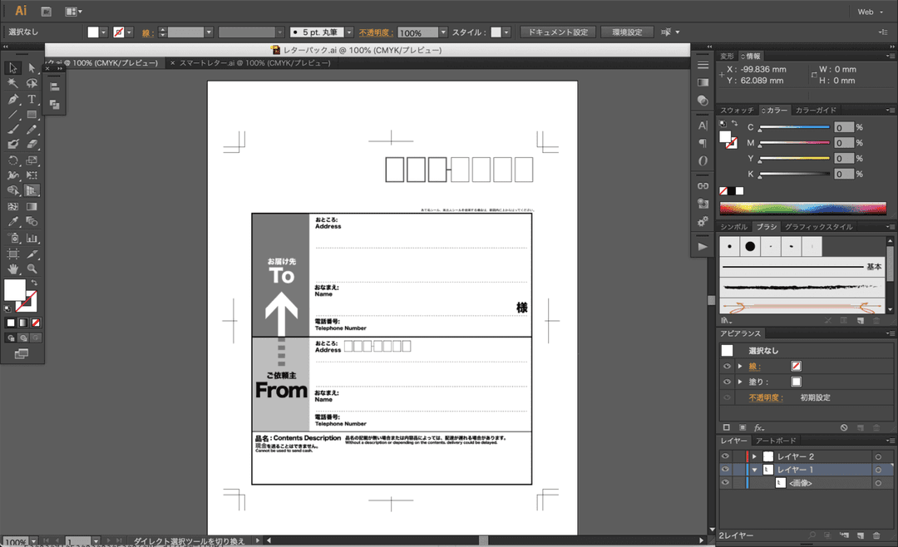
Task: Select the Type tool
Action: [x=31, y=99]
